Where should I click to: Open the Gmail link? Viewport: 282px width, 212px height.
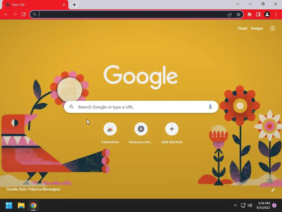pyautogui.click(x=242, y=28)
